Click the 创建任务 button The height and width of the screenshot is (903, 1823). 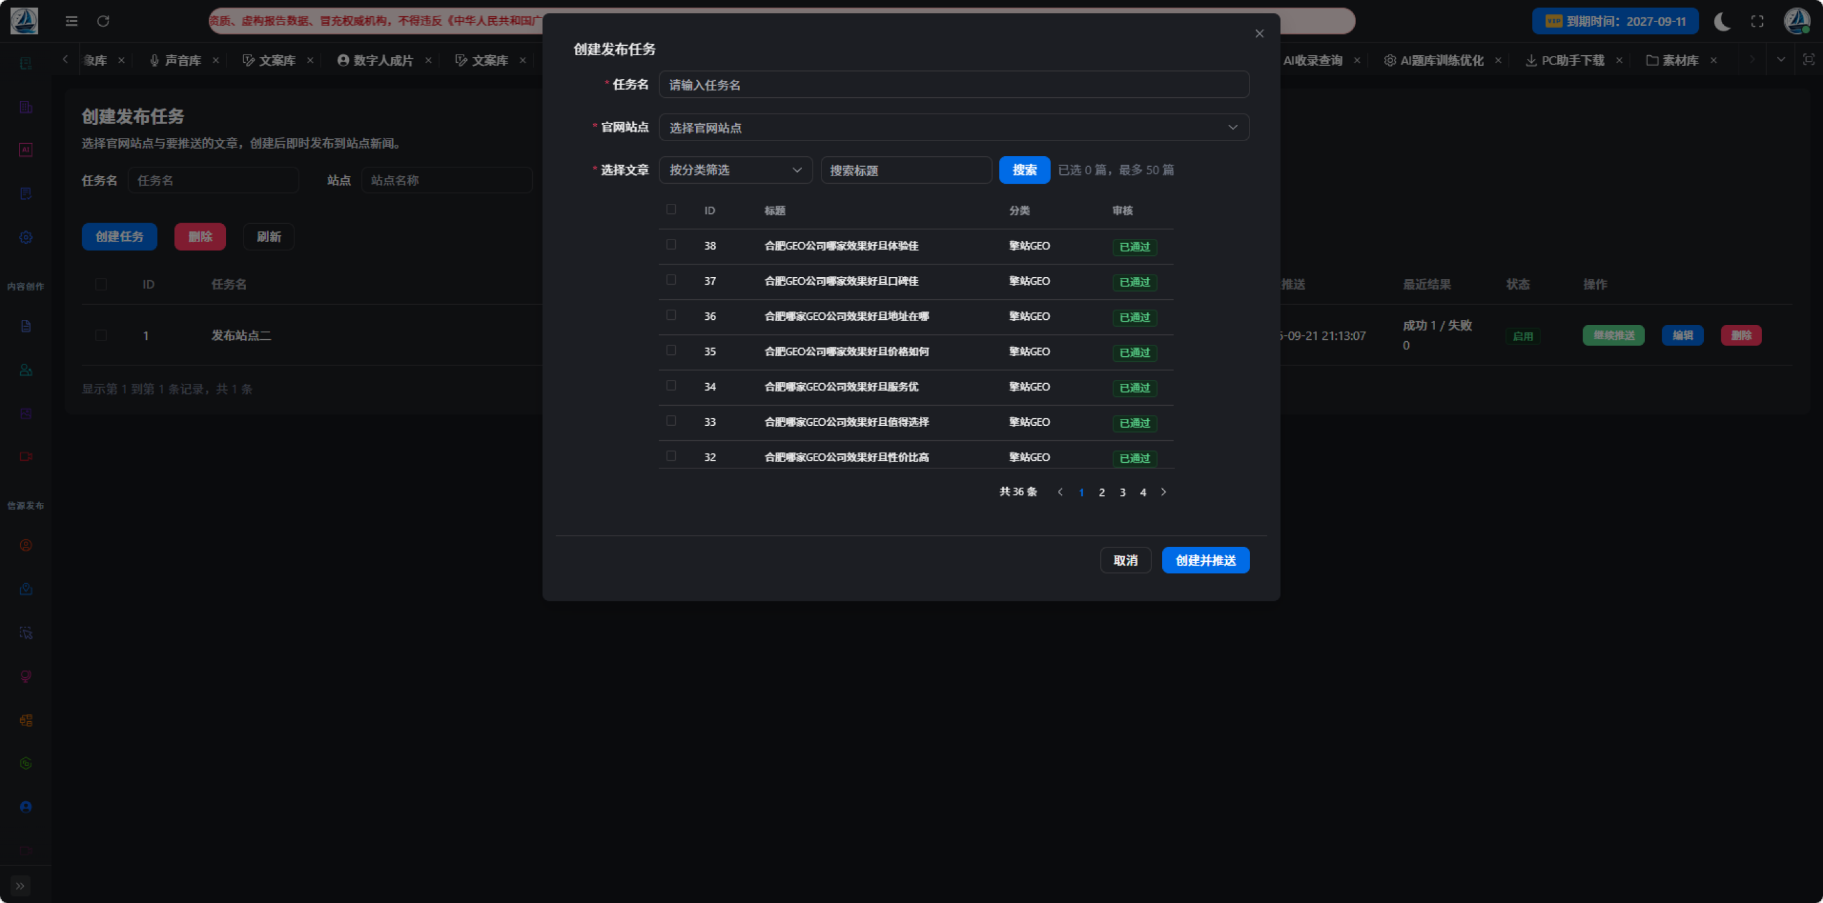[120, 236]
